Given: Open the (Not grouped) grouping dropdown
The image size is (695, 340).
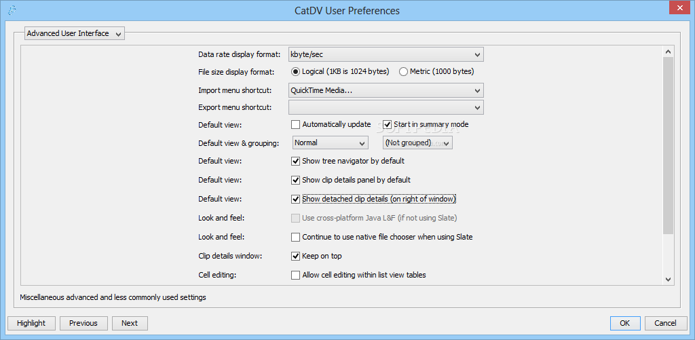Looking at the screenshot, I should (x=417, y=143).
